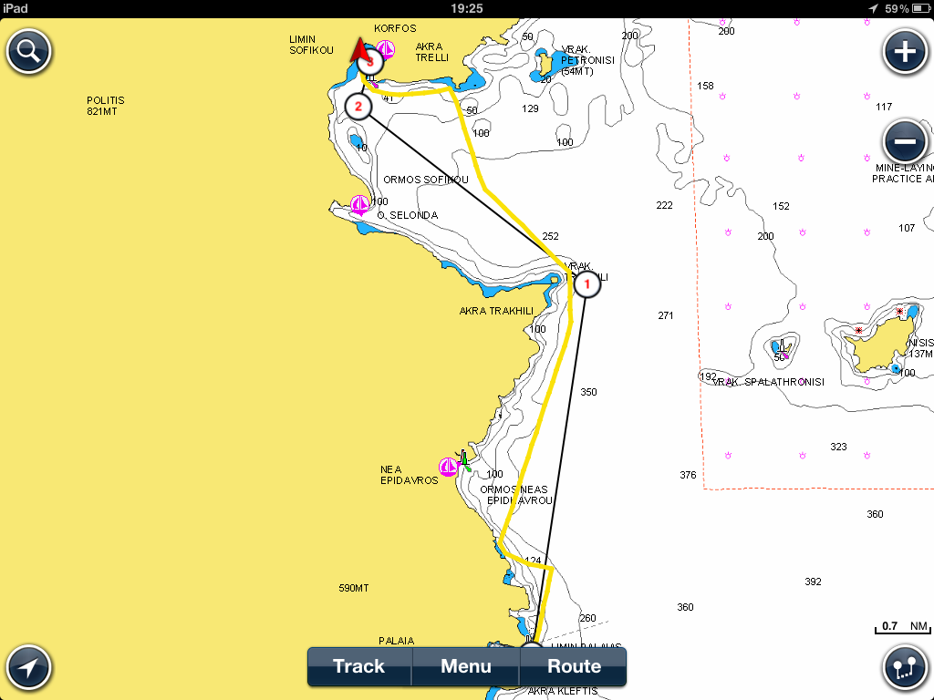Tap the Nea Epidavros marina sailboat icon
Screen dimensions: 934x700
click(x=448, y=468)
